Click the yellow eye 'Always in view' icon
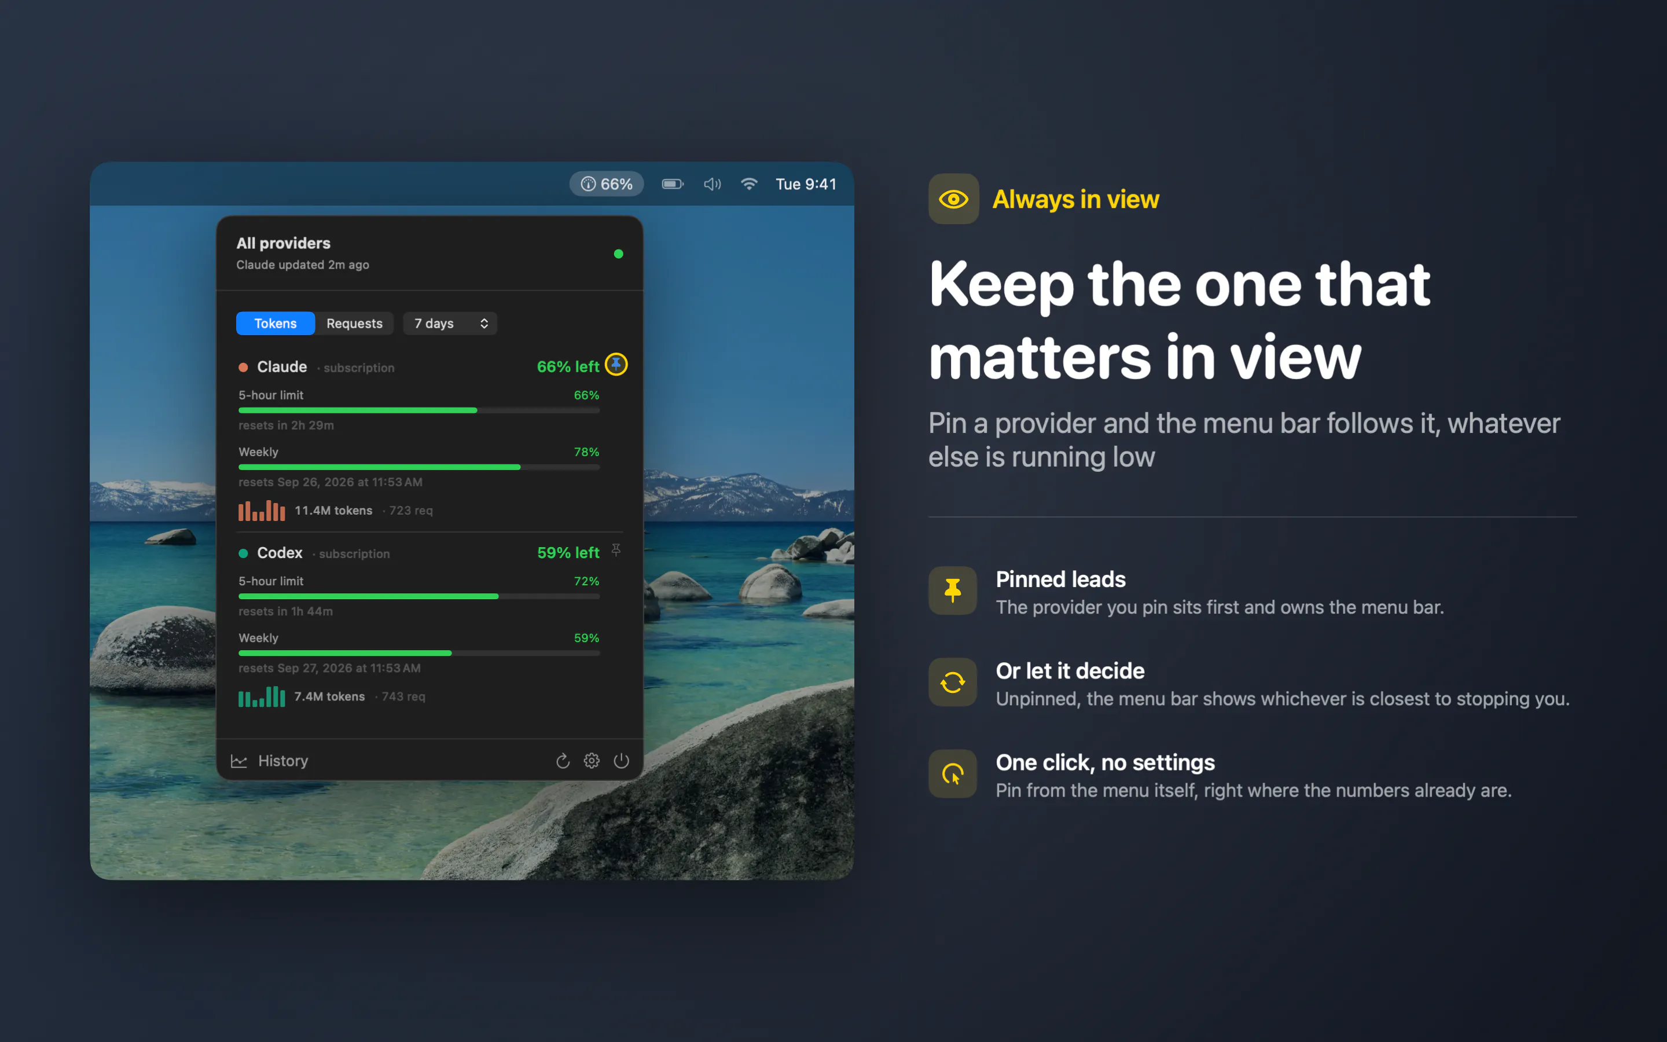 tap(953, 199)
